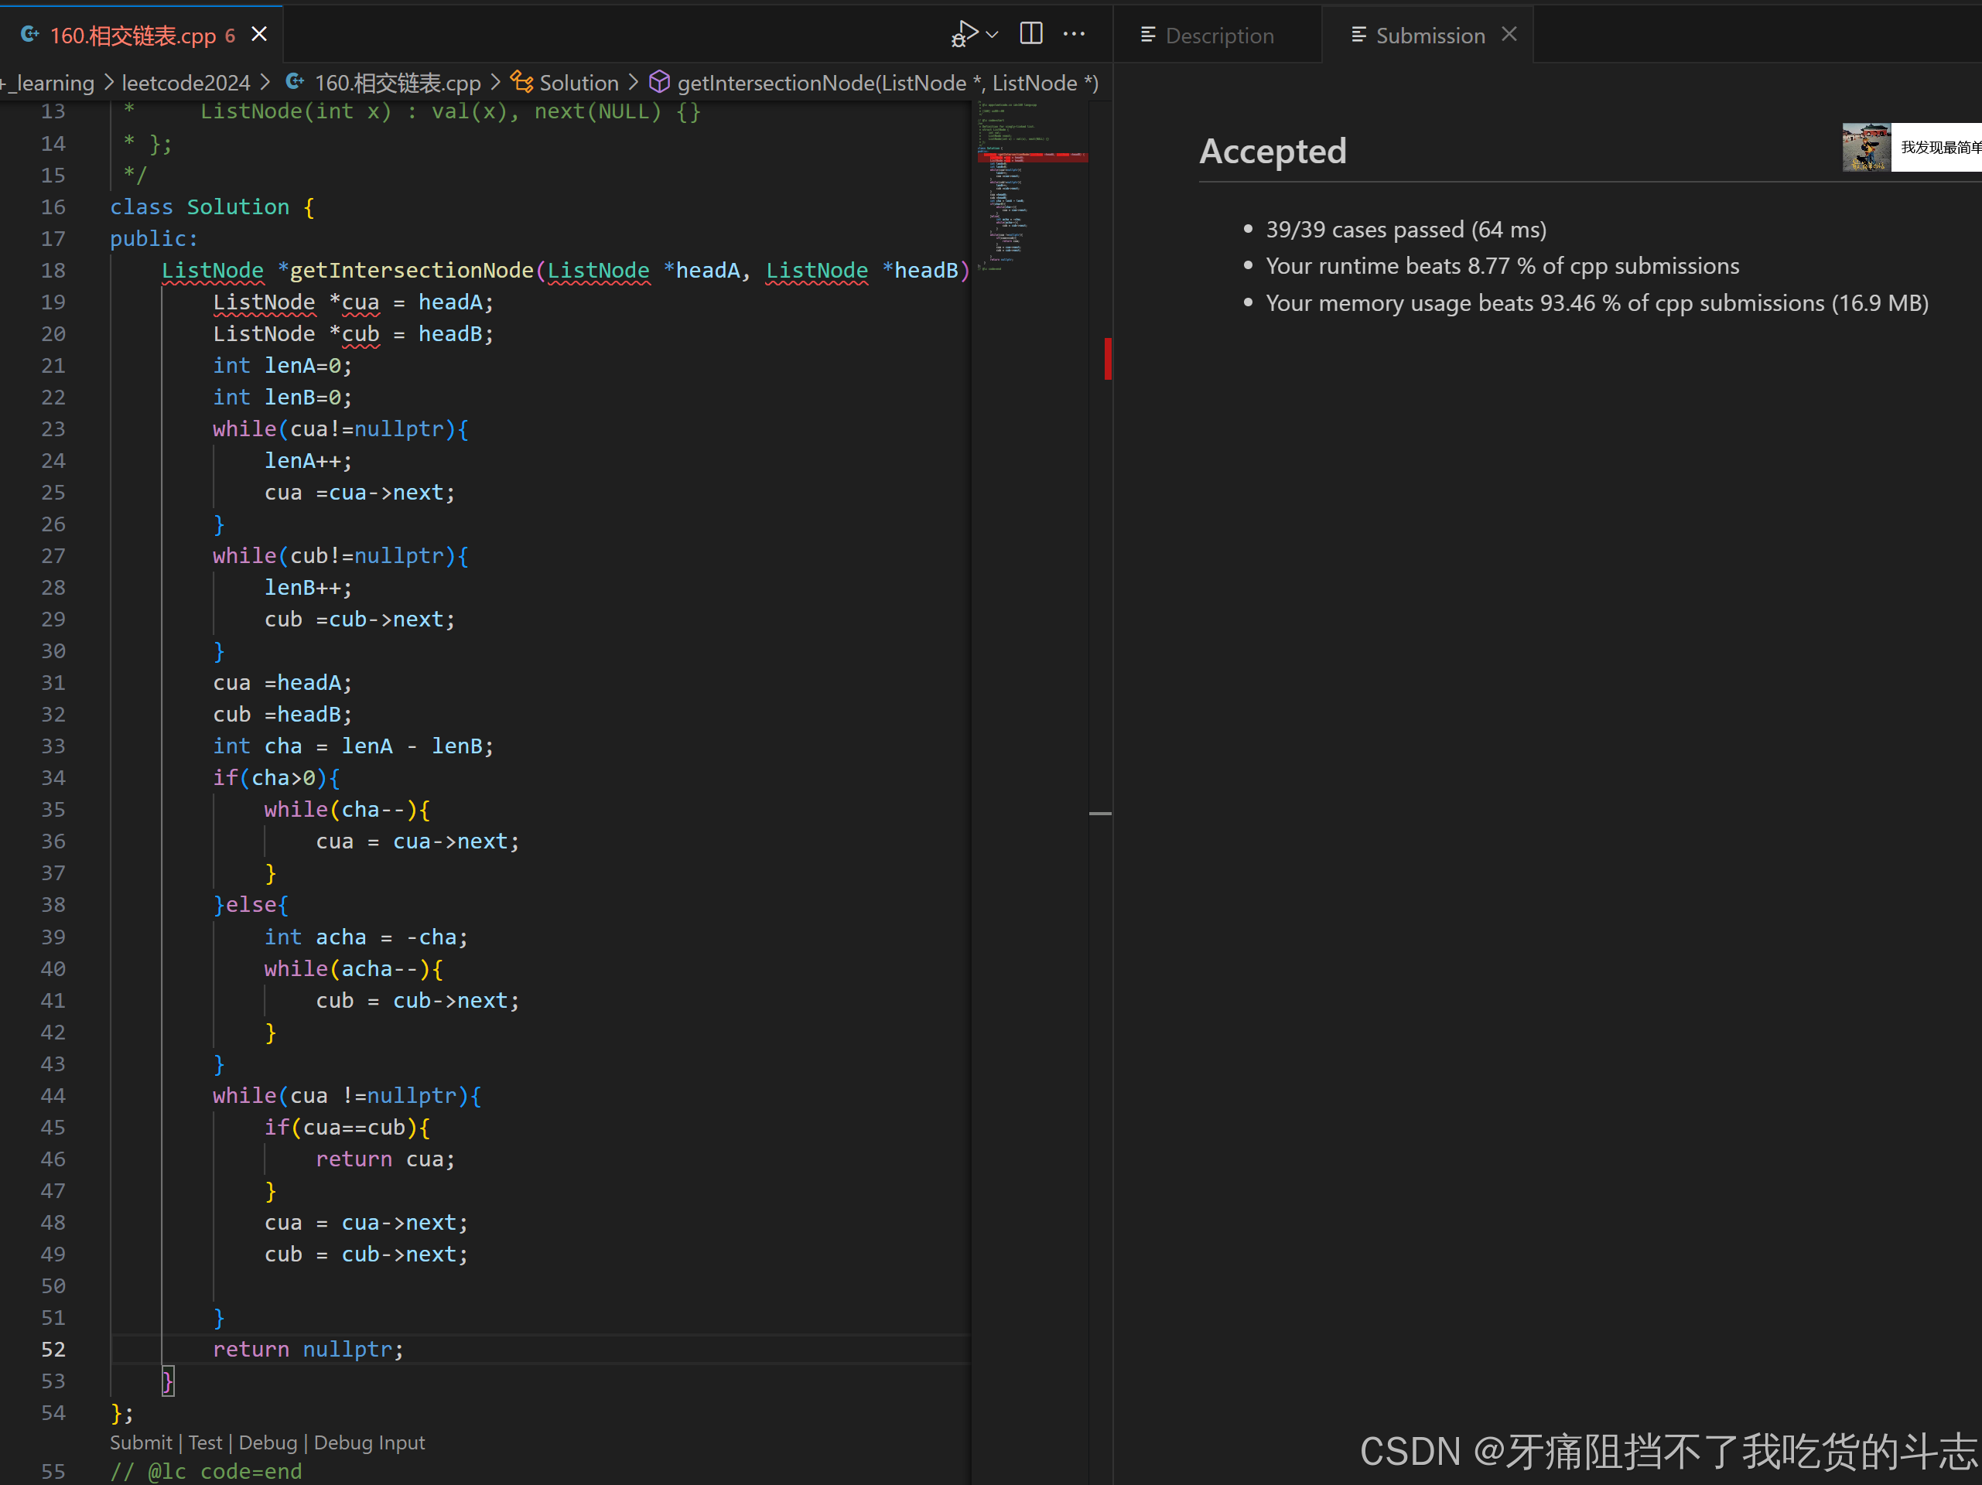The image size is (1982, 1485).
Task: Close the Submission tab
Action: (1509, 34)
